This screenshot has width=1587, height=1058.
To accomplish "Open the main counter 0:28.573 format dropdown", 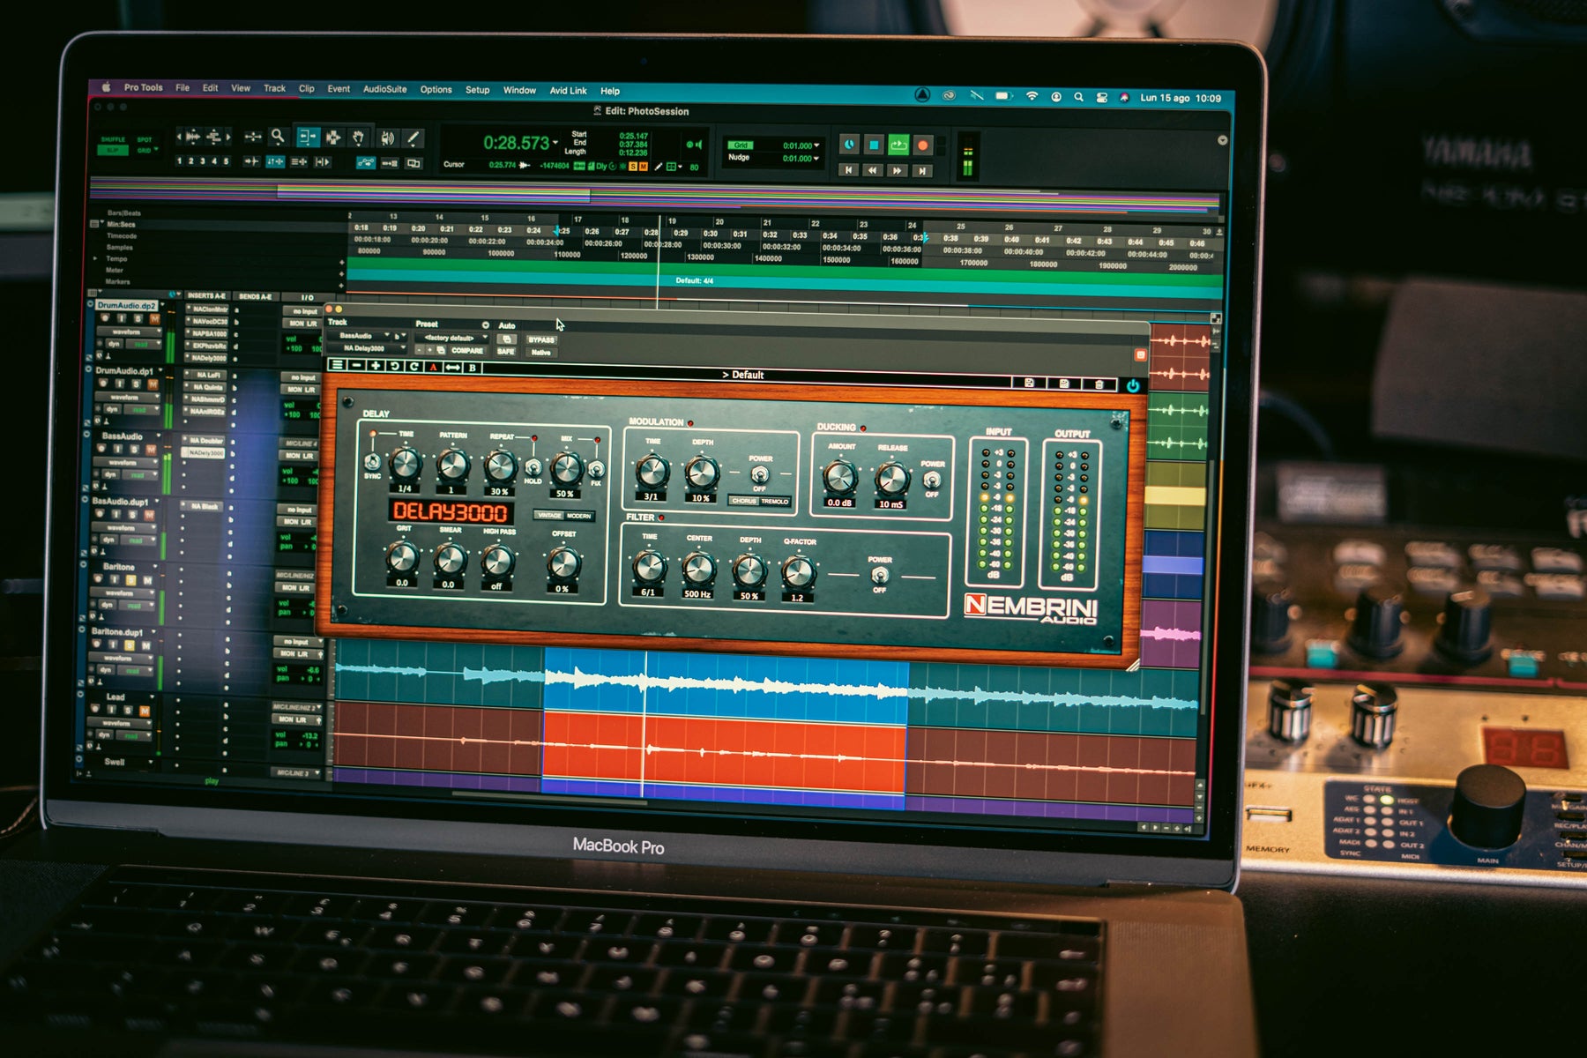I will [555, 142].
